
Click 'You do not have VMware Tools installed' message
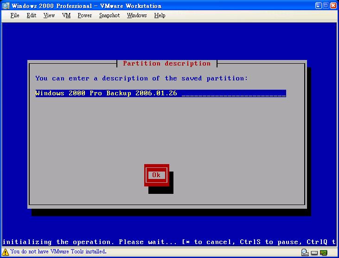coord(58,251)
